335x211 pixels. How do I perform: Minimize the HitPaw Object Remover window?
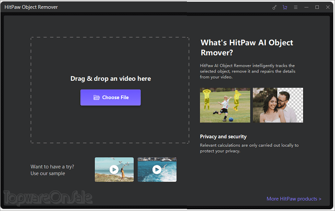pyautogui.click(x=306, y=7)
